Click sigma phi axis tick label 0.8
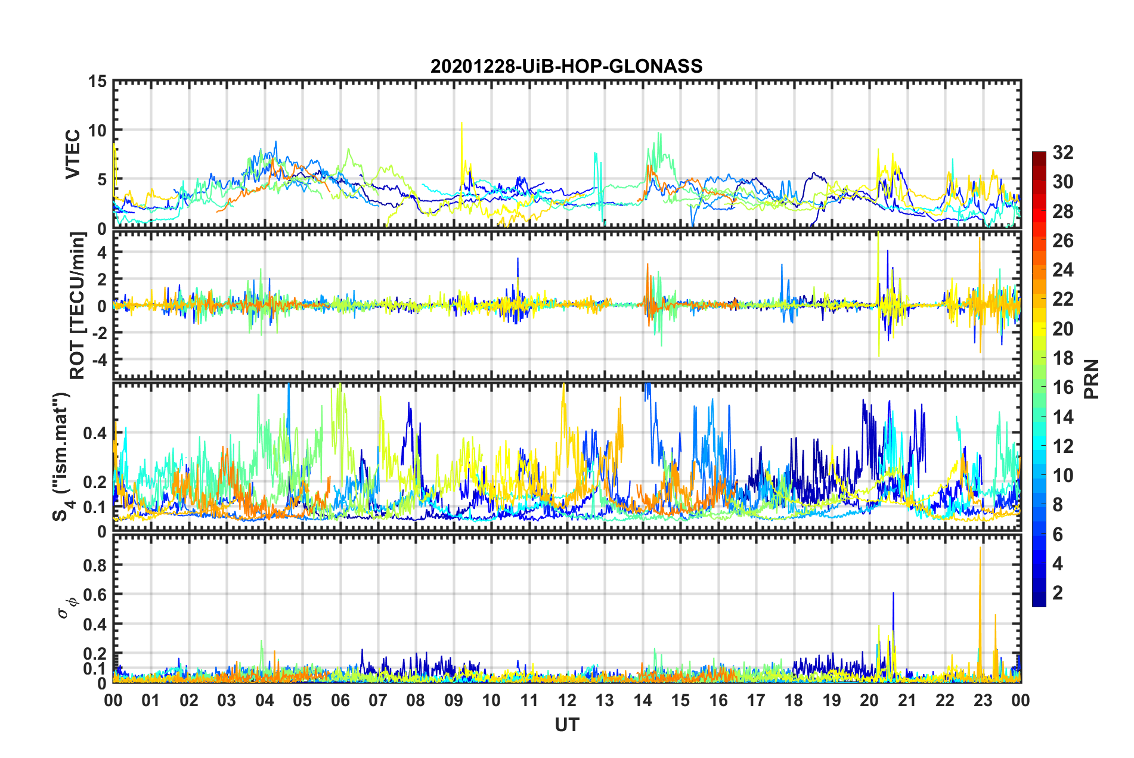1134x758 pixels. pos(95,565)
